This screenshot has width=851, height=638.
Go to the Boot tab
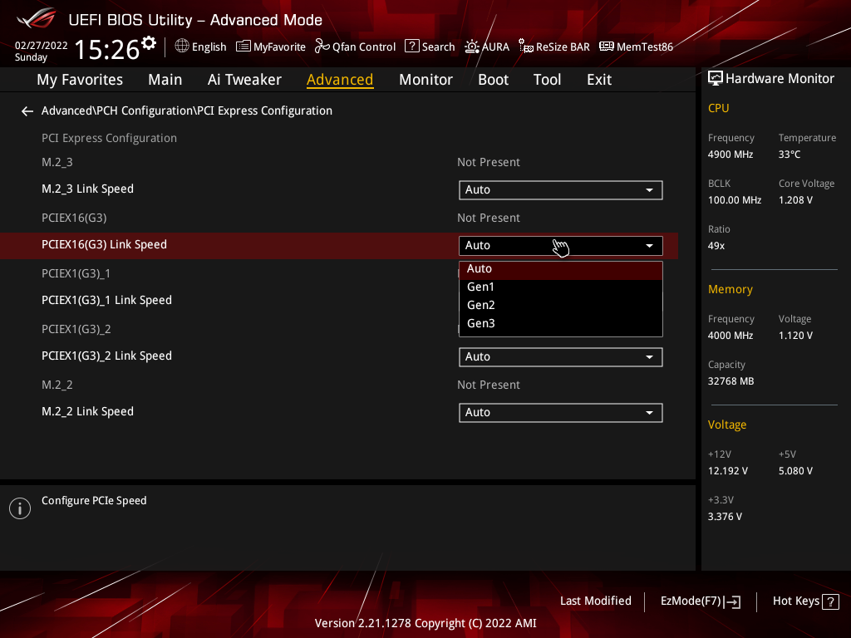(x=493, y=80)
